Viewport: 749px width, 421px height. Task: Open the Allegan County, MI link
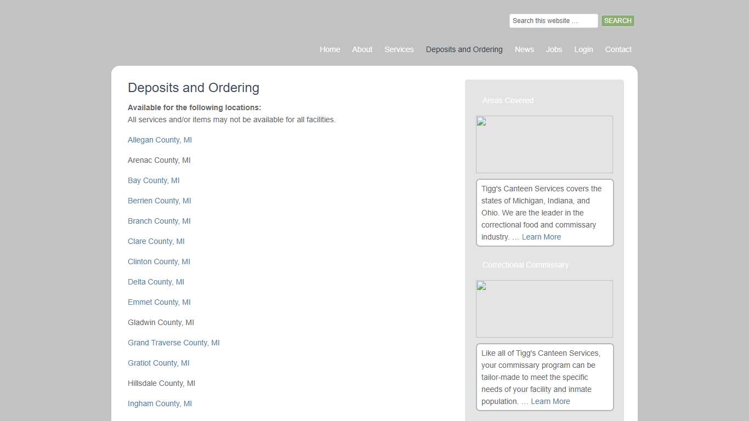160,140
